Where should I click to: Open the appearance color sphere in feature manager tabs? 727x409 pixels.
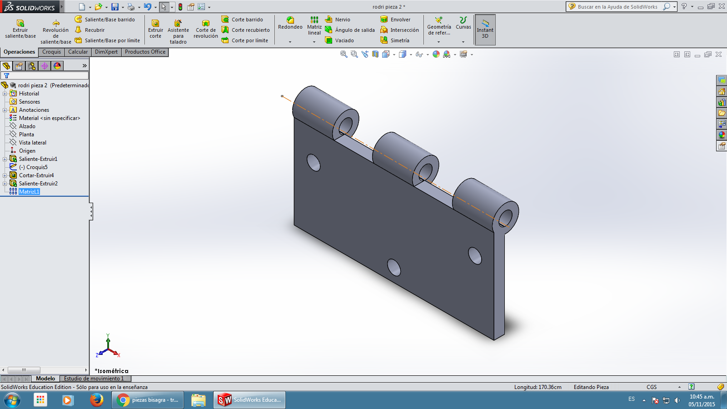(57, 66)
